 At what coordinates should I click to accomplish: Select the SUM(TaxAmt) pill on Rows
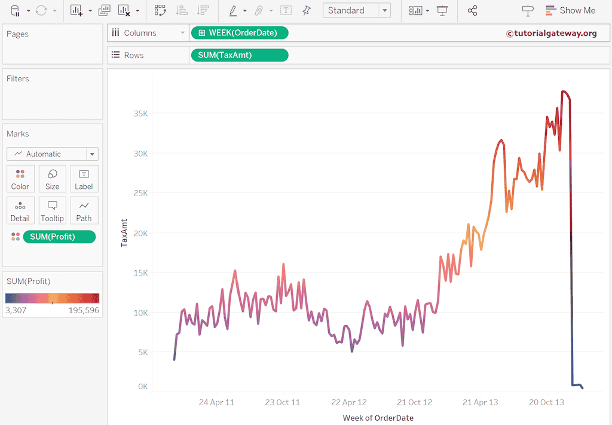(x=239, y=54)
